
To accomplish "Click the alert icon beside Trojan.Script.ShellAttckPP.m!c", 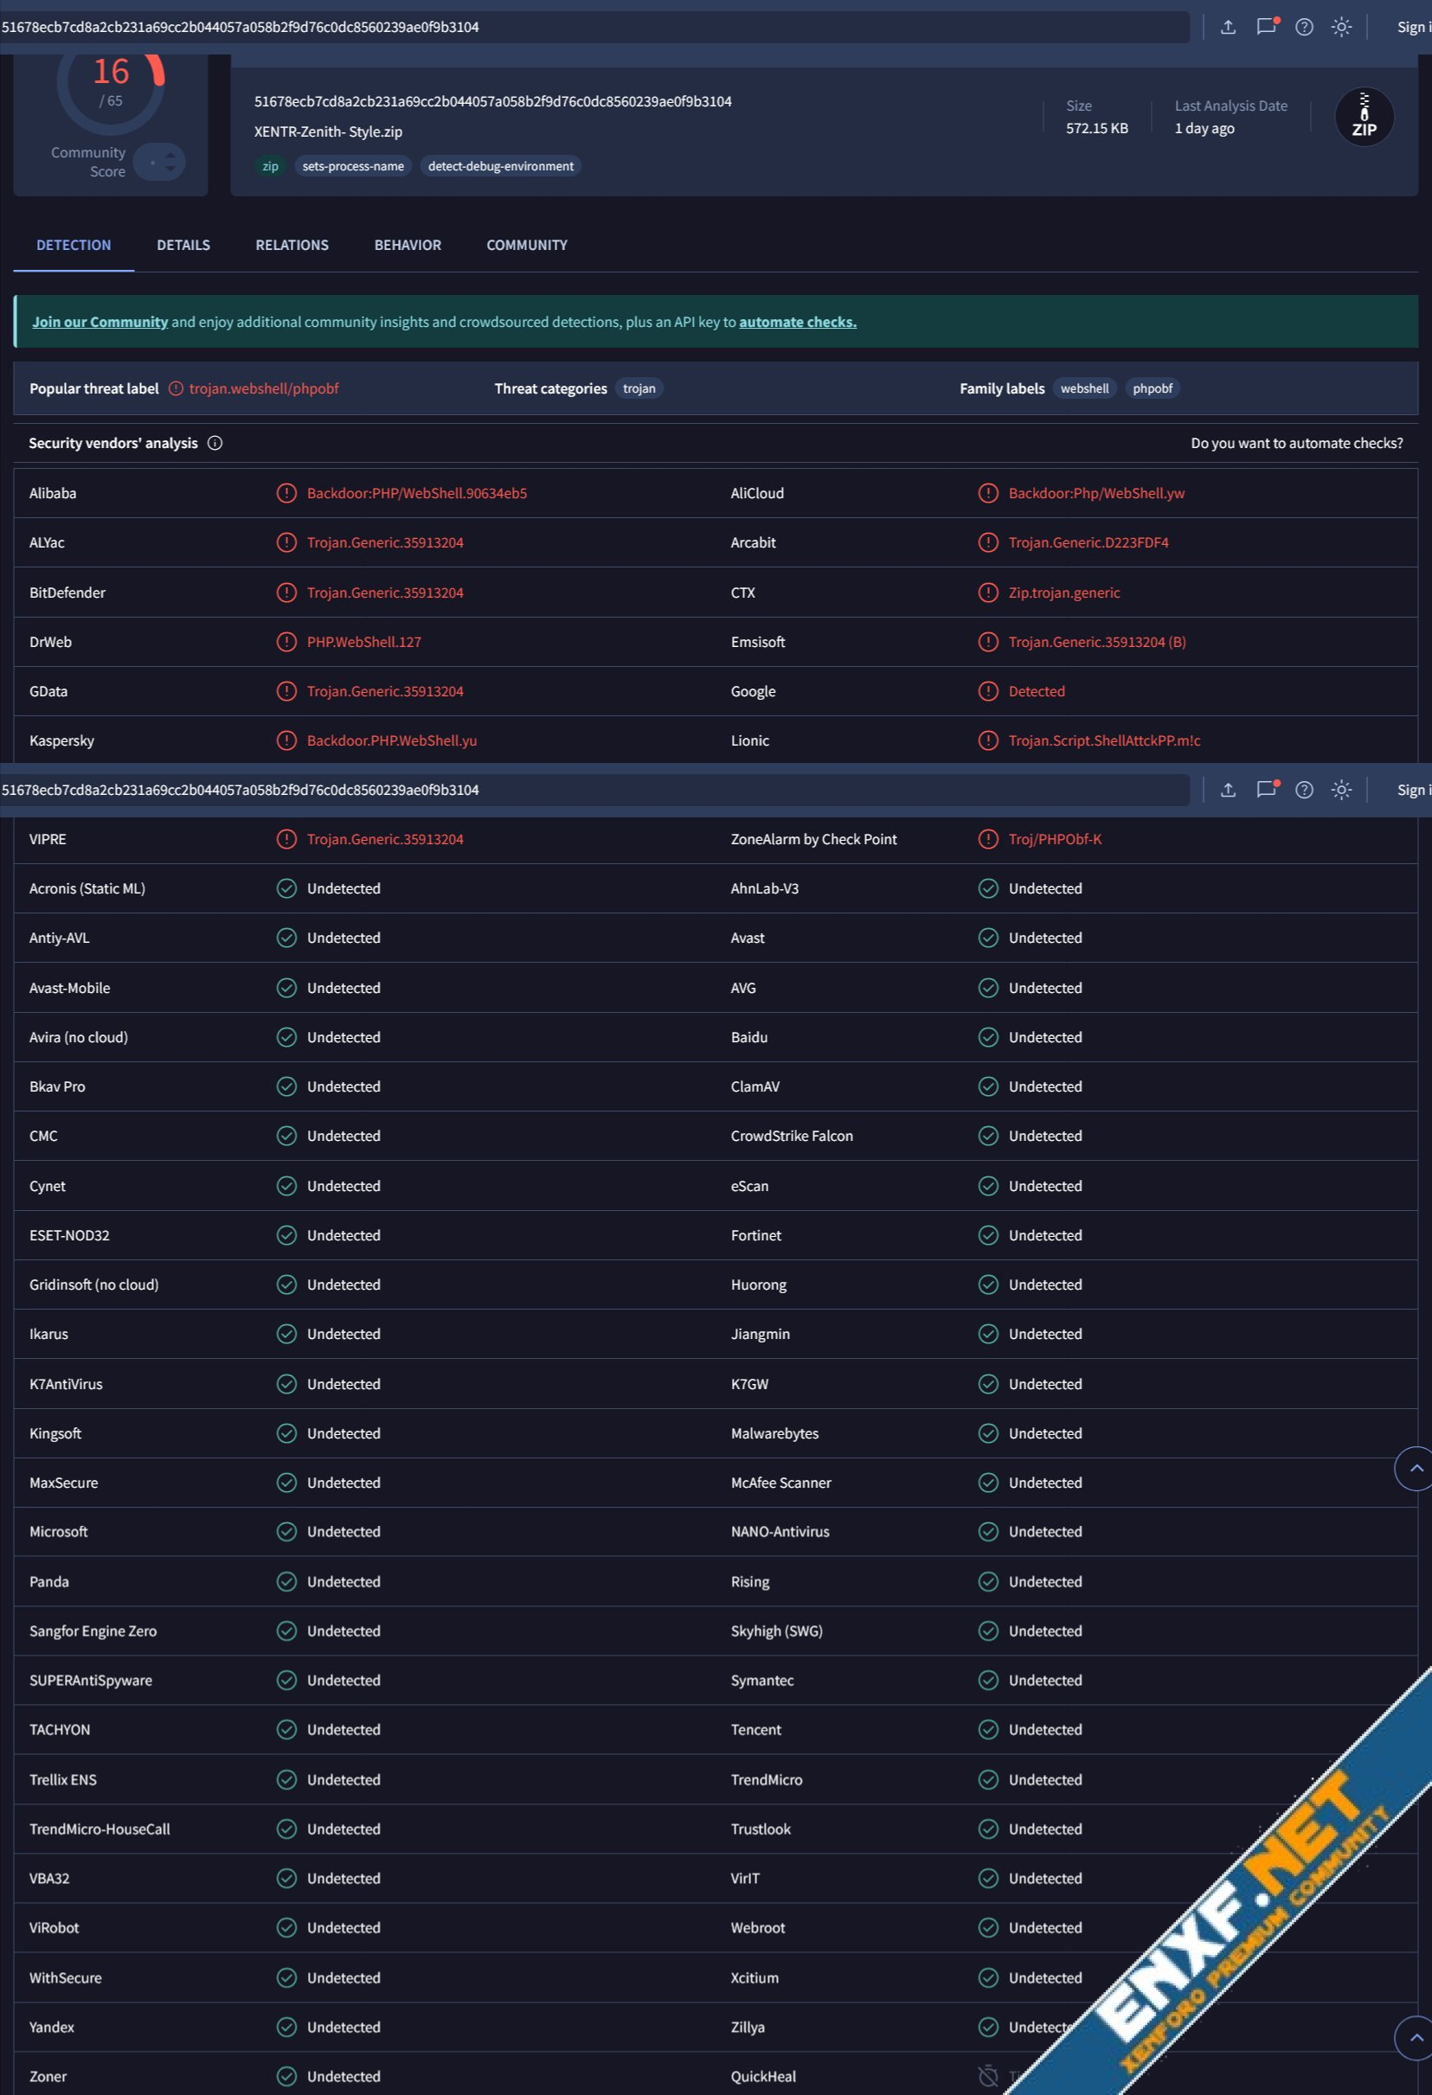I will pyautogui.click(x=988, y=741).
